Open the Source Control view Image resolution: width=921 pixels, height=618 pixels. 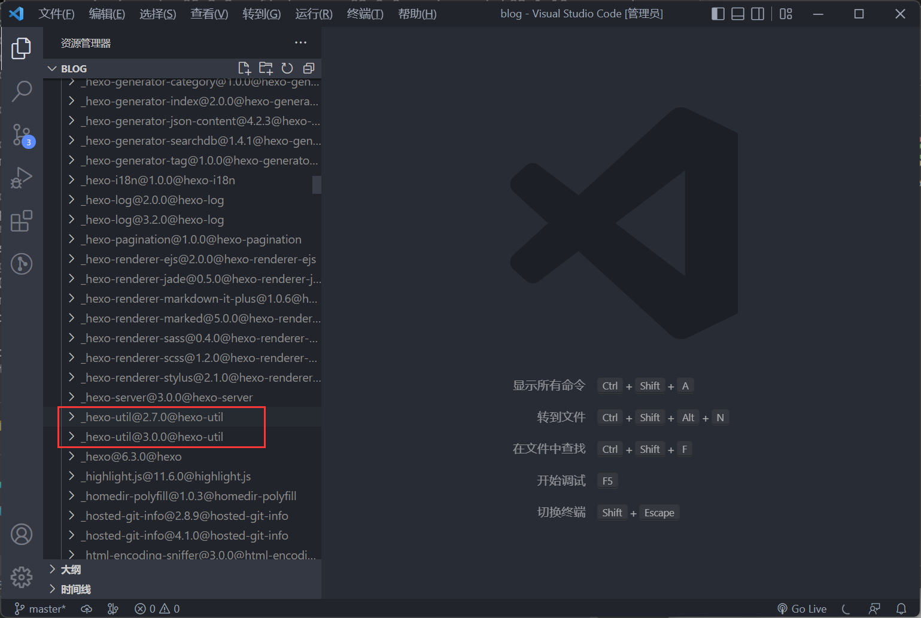point(22,135)
